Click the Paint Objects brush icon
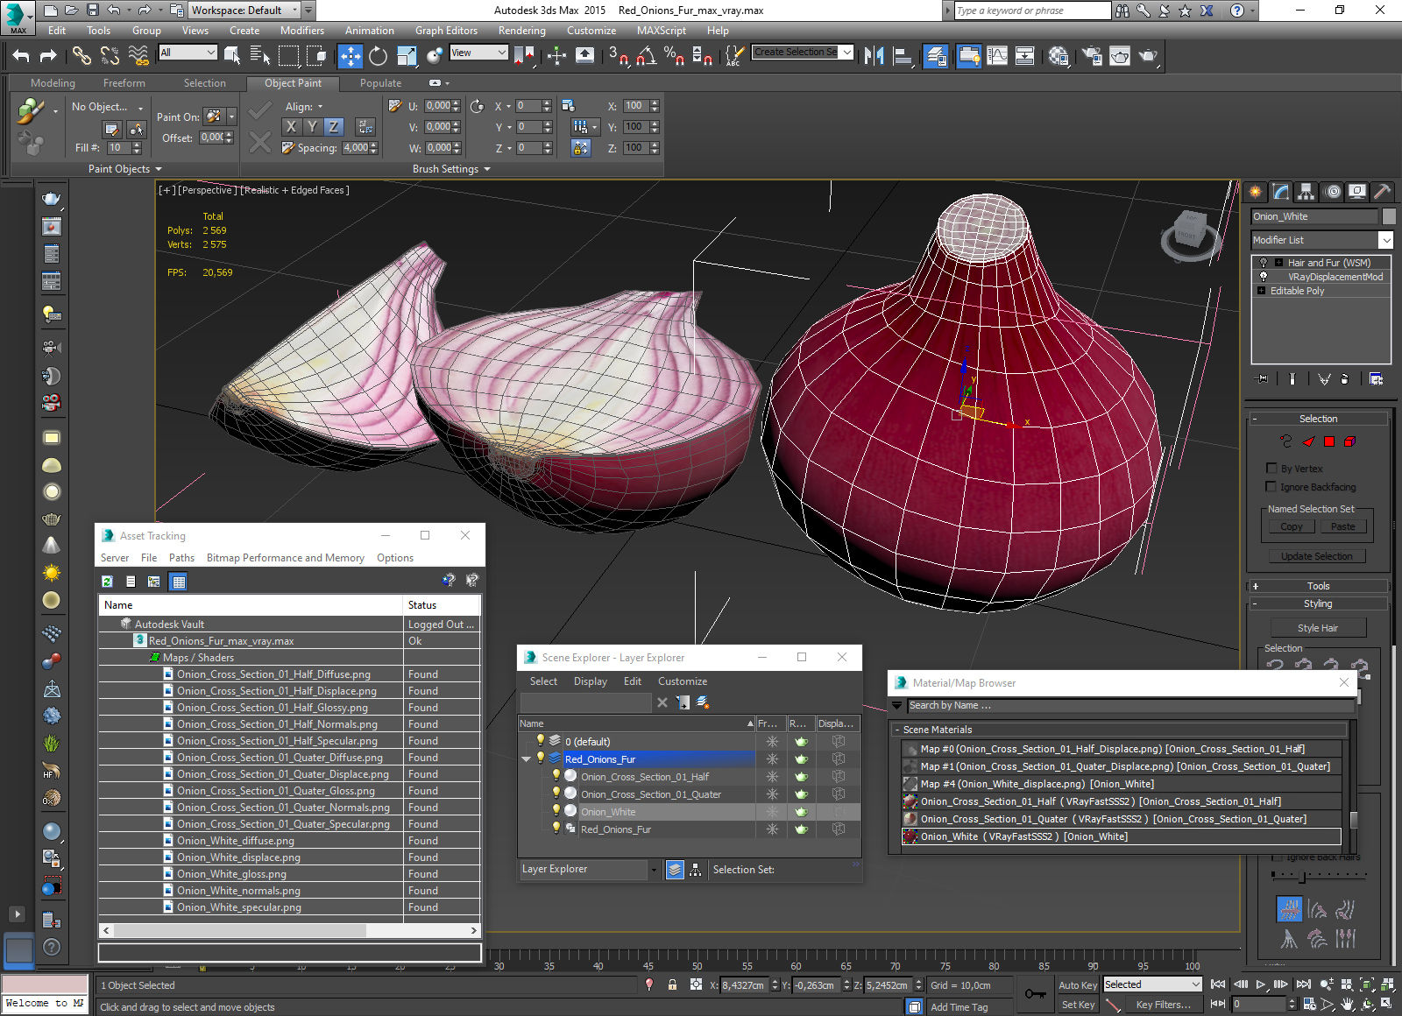 tap(31, 110)
